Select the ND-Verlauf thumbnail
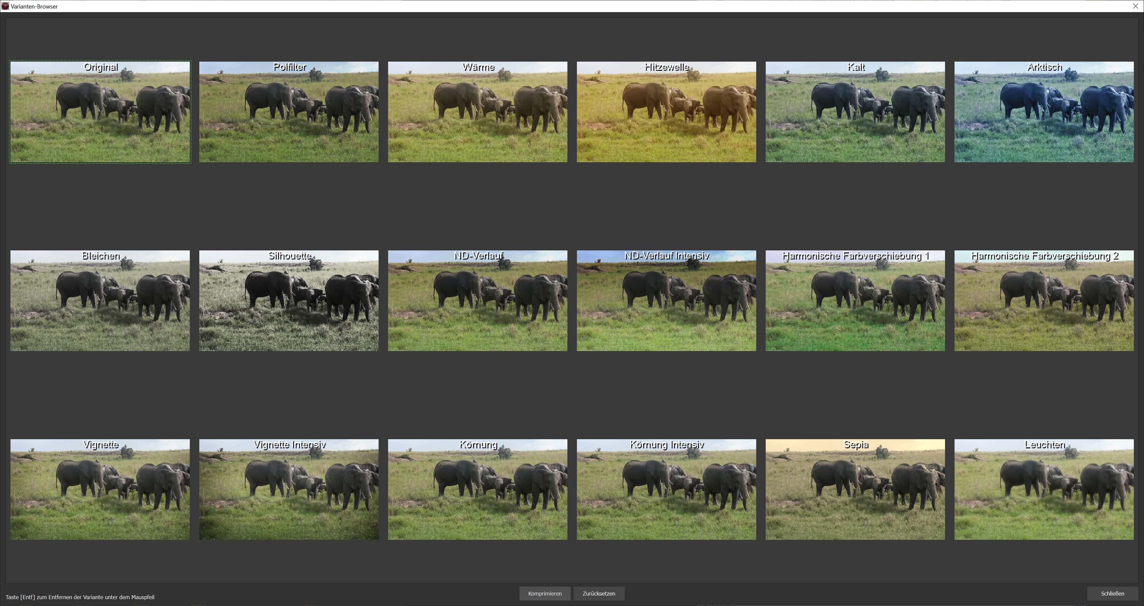This screenshot has height=606, width=1144. point(477,301)
